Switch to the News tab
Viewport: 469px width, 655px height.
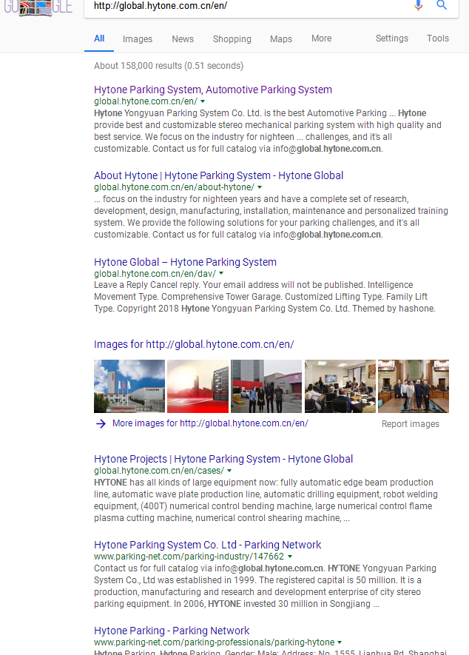[x=183, y=38]
